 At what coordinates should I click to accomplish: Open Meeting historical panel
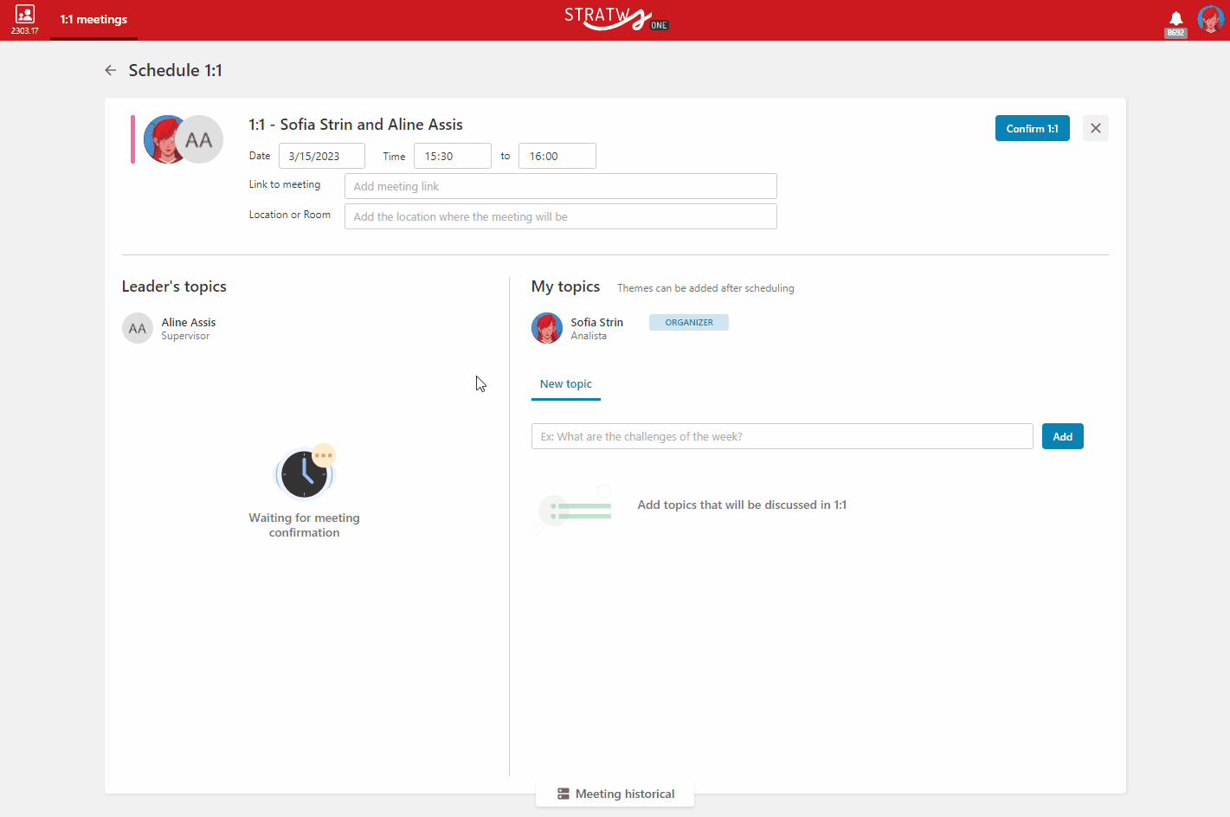pos(615,794)
